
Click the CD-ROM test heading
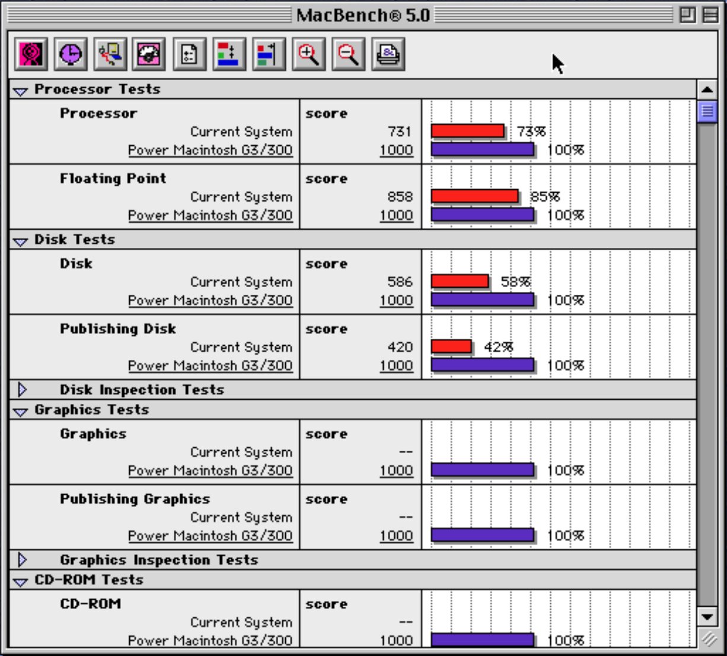click(x=90, y=604)
